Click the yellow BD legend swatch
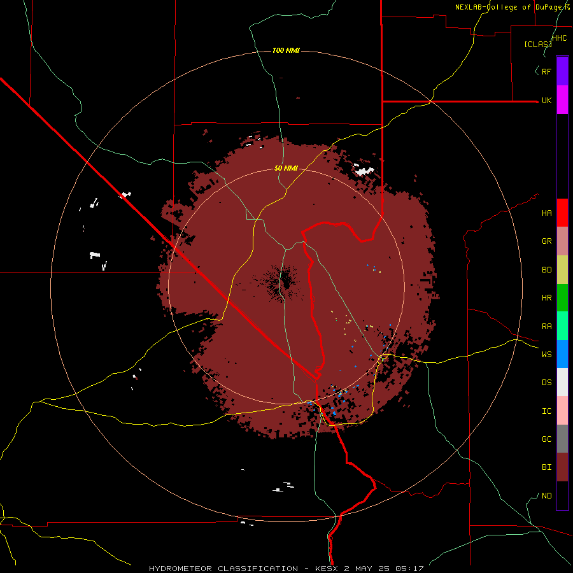 (562, 270)
